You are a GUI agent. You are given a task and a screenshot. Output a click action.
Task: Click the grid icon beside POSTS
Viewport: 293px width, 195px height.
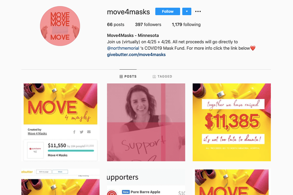pos(121,77)
